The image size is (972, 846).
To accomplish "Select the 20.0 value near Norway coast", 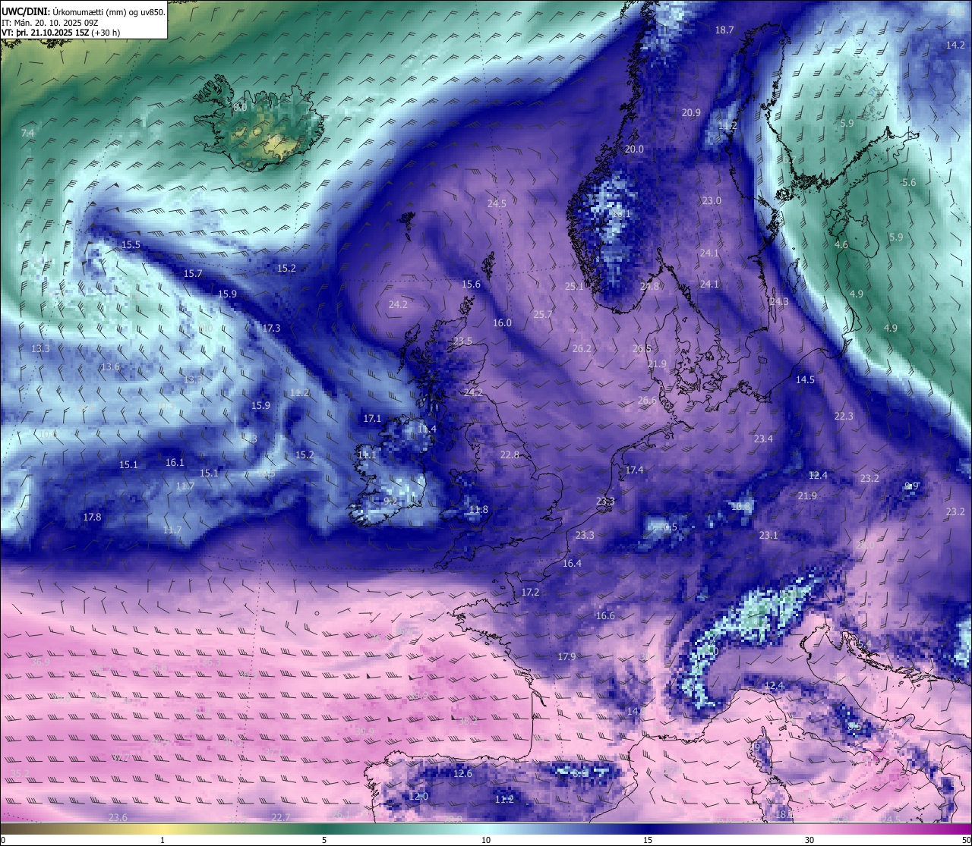I will [634, 149].
